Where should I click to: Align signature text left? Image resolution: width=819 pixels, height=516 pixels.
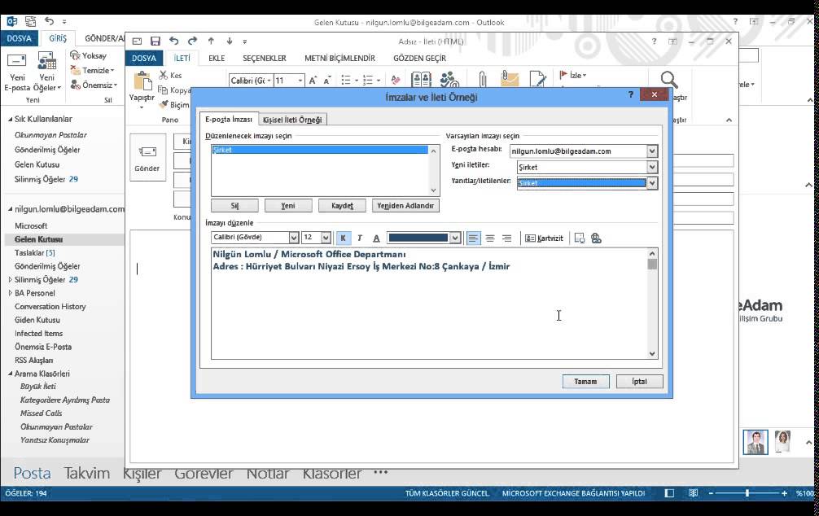pos(473,238)
